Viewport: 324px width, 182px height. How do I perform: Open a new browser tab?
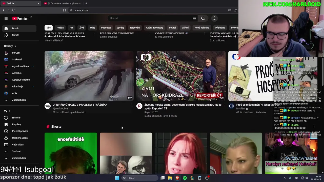click(86, 3)
